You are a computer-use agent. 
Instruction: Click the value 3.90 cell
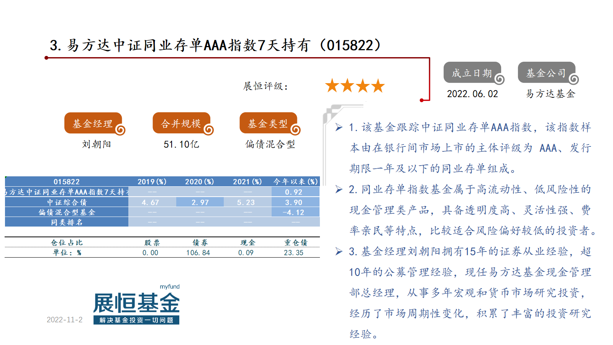click(x=296, y=202)
